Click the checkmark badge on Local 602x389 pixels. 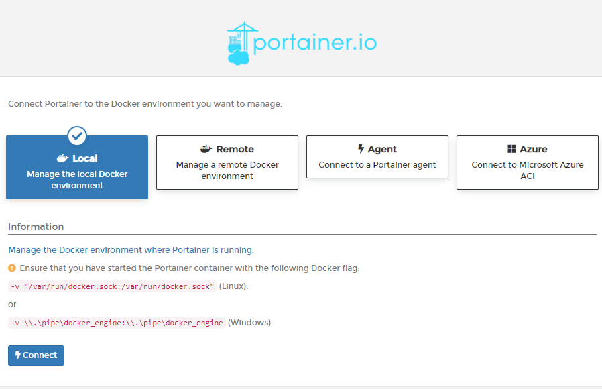(77, 135)
